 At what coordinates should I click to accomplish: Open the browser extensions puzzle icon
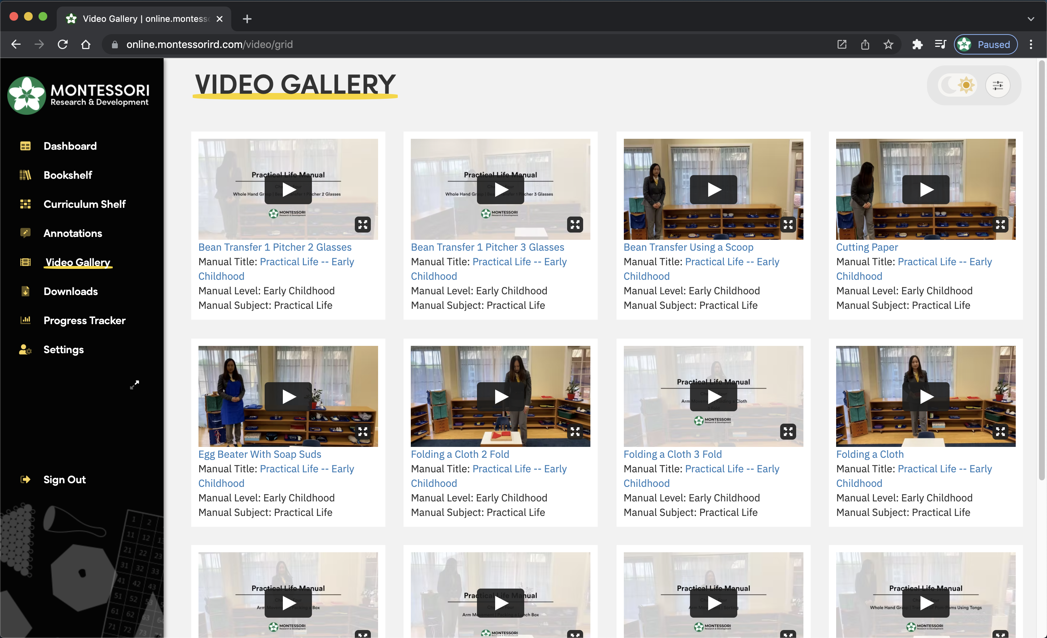(x=917, y=44)
